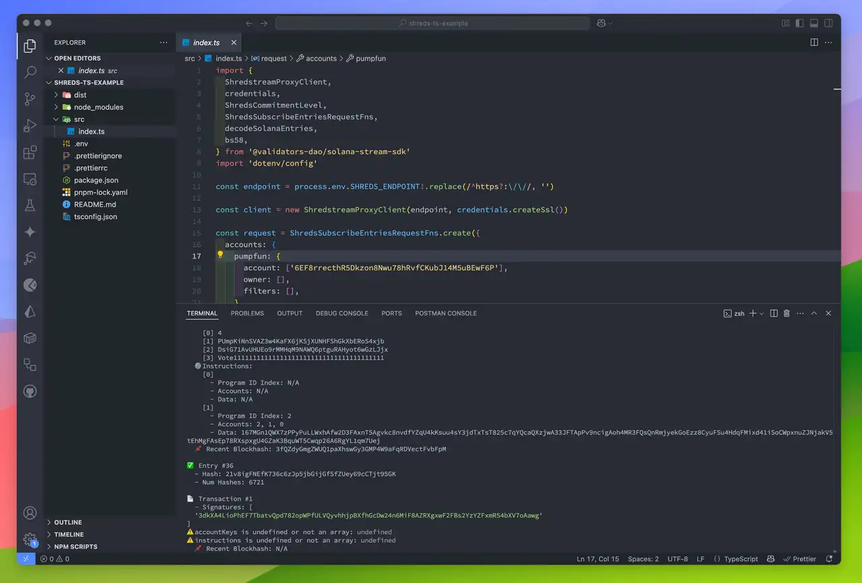Screen dimensions: 862x583
Task: Expand the OUTLINE section
Action: click(67, 522)
